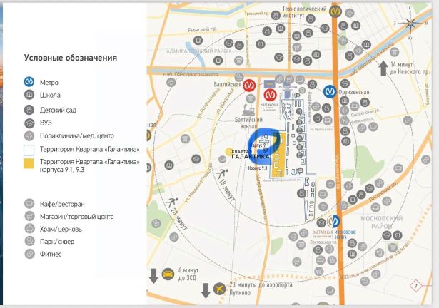Click the Храм/церковь legend icon
Image resolution: width=439 pixels, height=308 pixels.
(29, 229)
